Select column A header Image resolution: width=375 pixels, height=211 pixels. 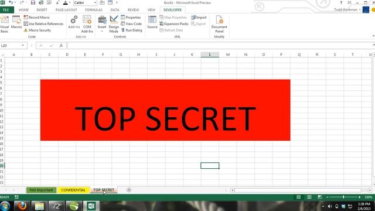(14, 55)
